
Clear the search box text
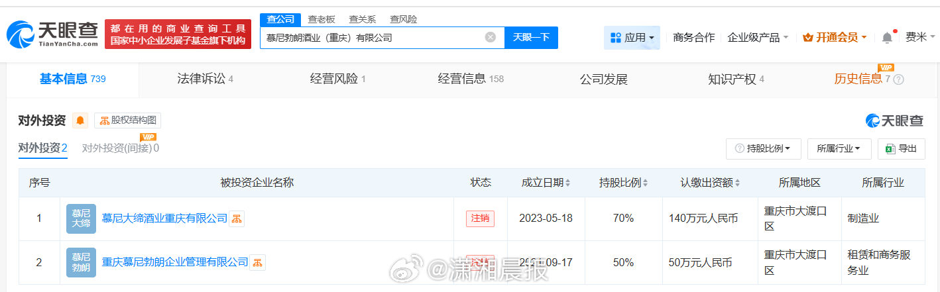[x=491, y=37]
